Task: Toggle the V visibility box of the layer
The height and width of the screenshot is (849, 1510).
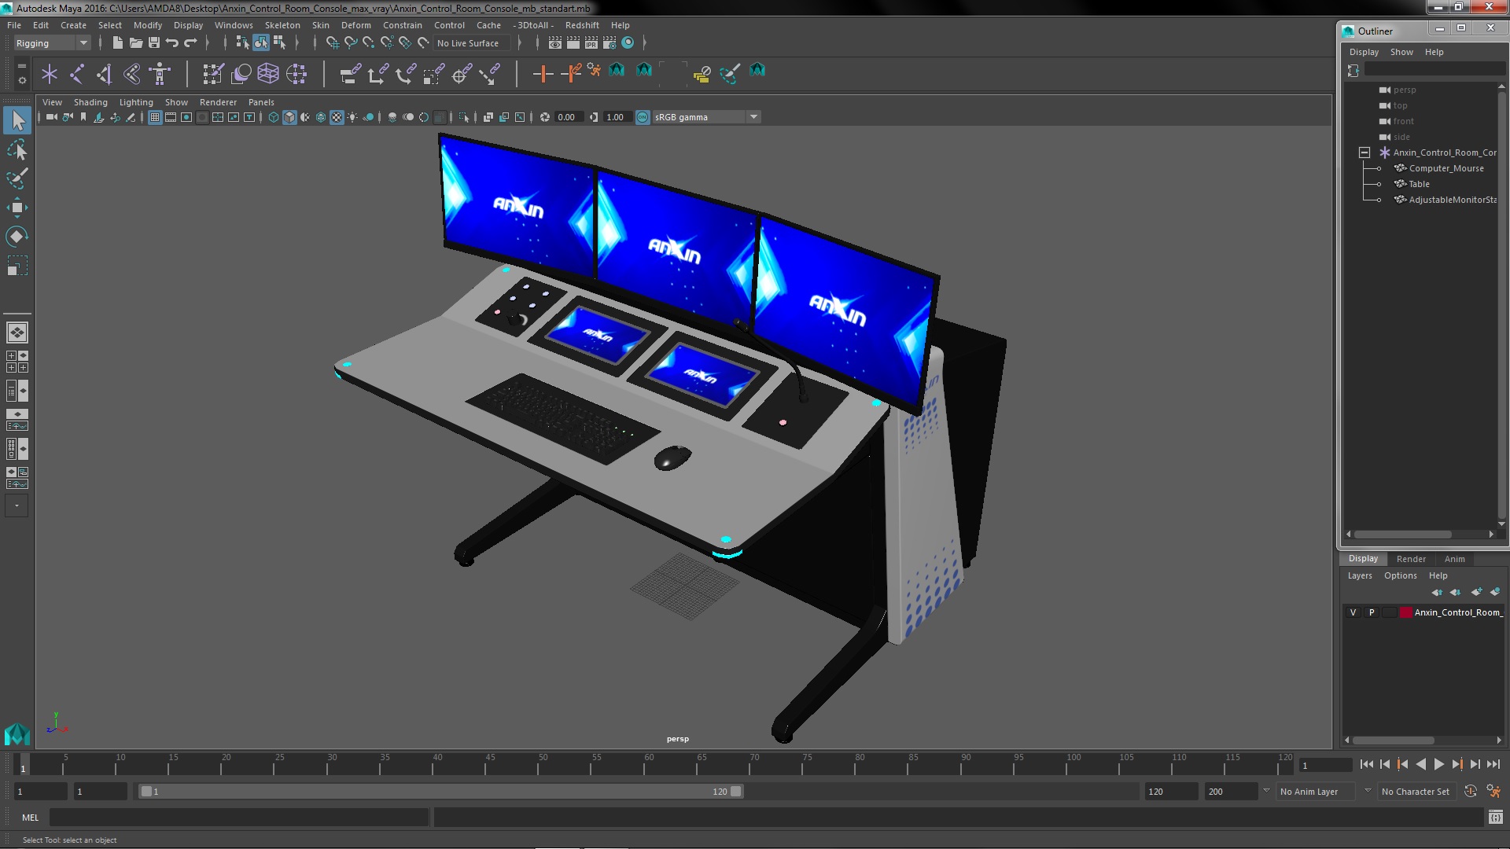Action: pyautogui.click(x=1353, y=612)
